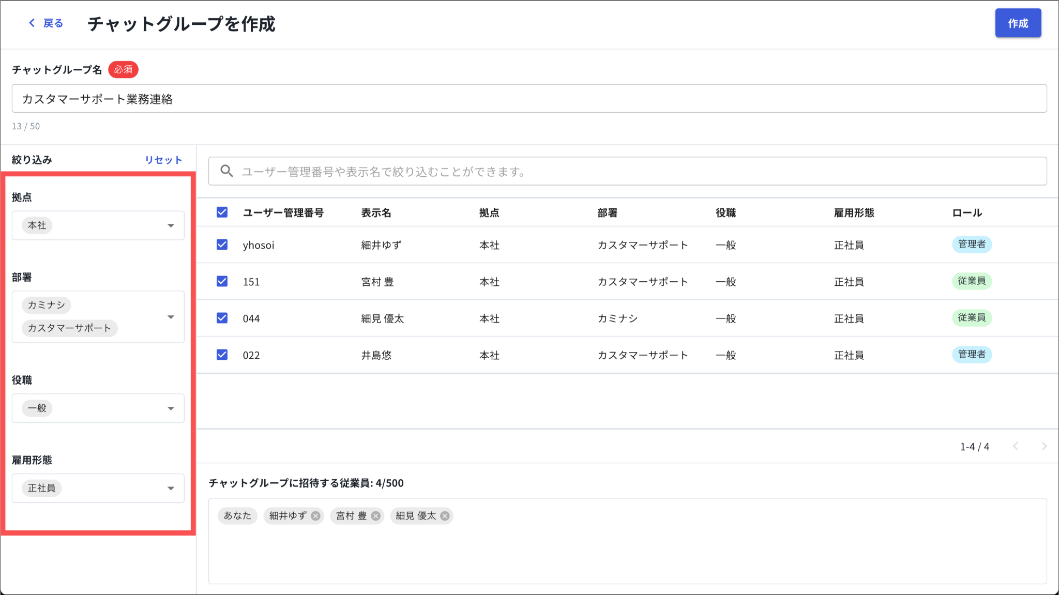Uncheck the checkbox for user 044

(222, 318)
